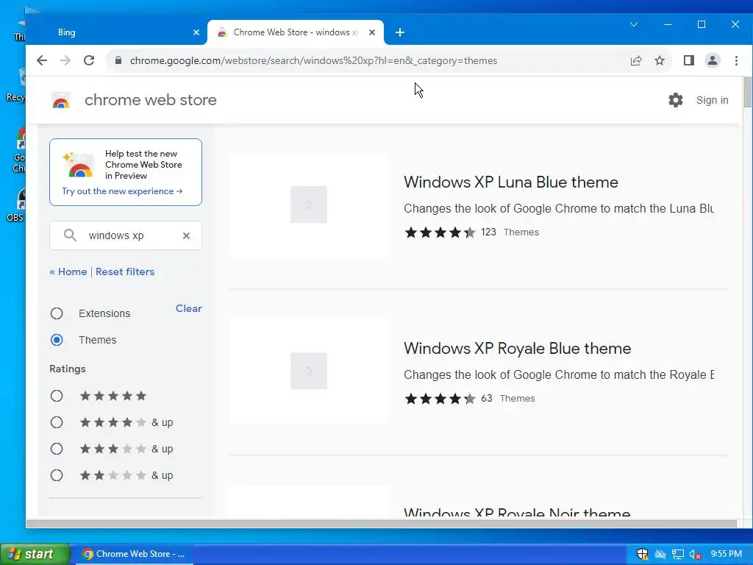Screen dimensions: 753x565
Task: Click the Luna Blue 123 ratings stars
Action: click(x=440, y=232)
